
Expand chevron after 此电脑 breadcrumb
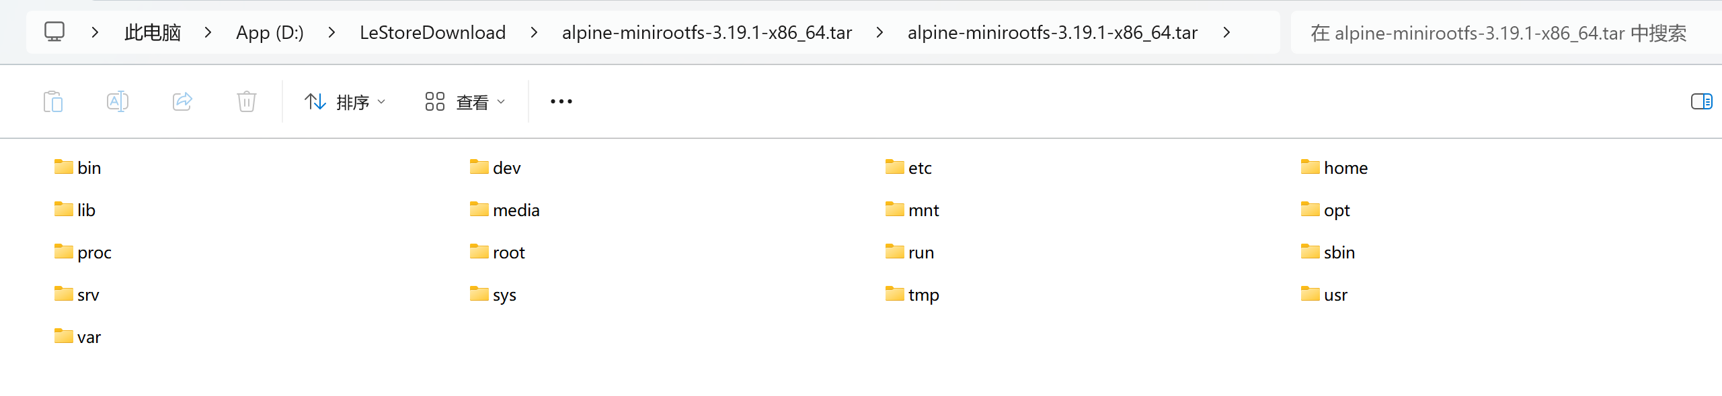(x=208, y=32)
